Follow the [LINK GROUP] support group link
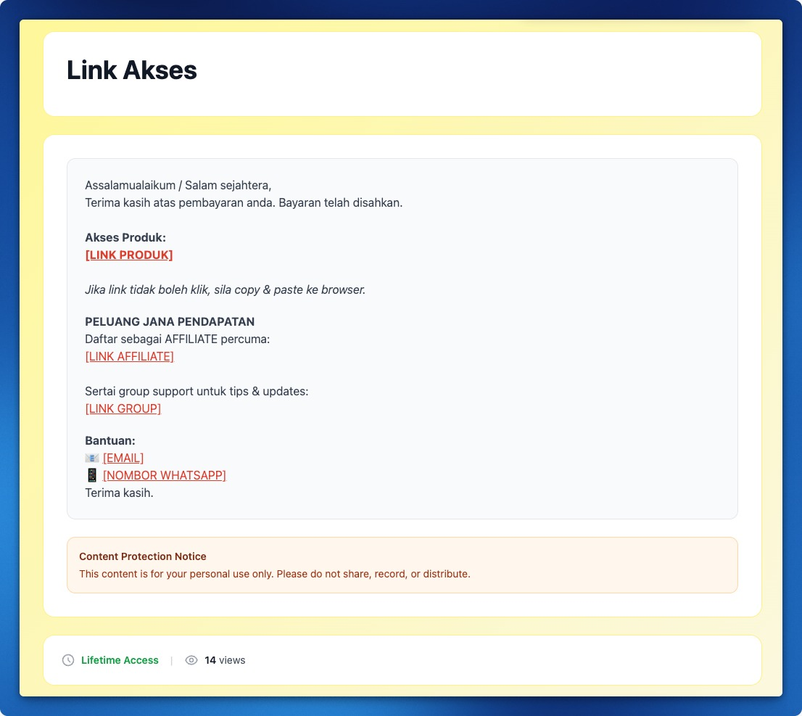Image resolution: width=802 pixels, height=716 pixels. coord(123,408)
